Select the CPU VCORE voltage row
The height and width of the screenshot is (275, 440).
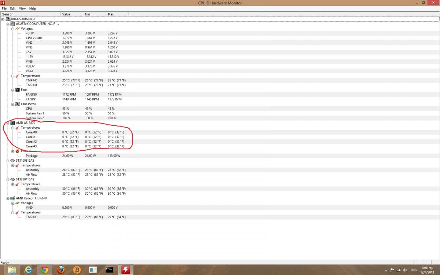click(x=220, y=38)
